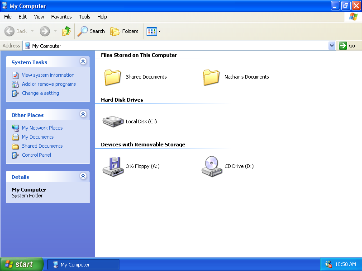Open the CD Drive (D:)
Image resolution: width=362 pixels, height=271 pixels.
[212, 166]
